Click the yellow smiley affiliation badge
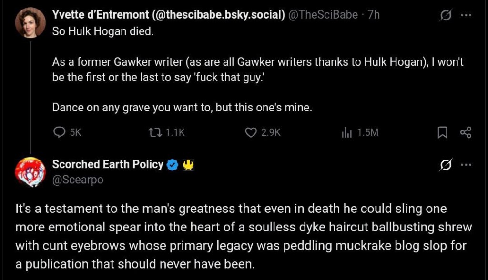 188,165
